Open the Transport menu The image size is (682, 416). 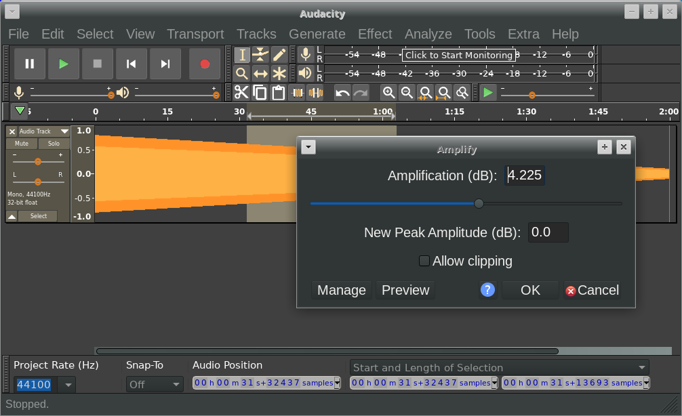click(x=195, y=34)
